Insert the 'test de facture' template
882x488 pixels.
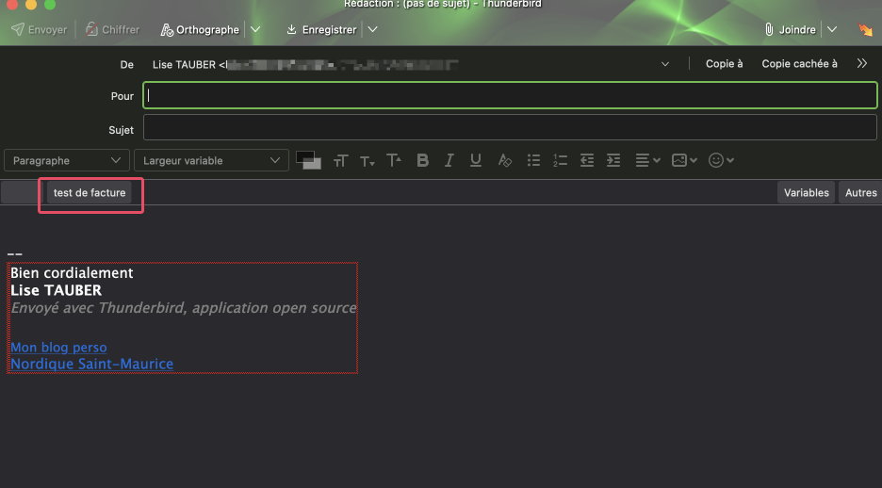point(90,193)
